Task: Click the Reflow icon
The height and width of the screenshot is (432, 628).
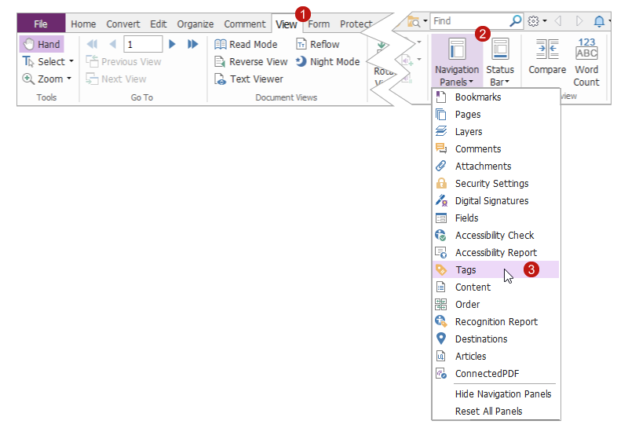Action: 301,45
